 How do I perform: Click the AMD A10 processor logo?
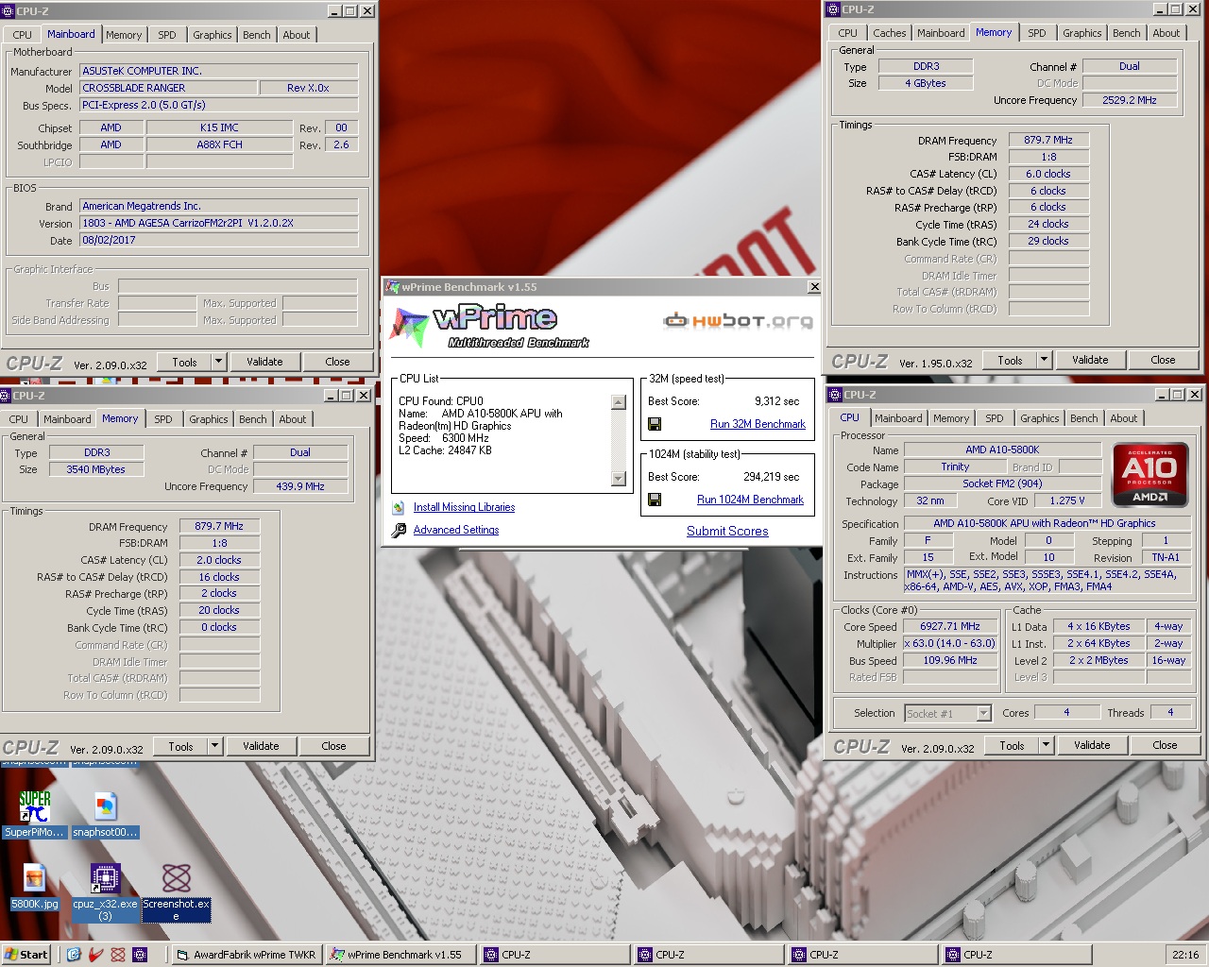pos(1149,474)
